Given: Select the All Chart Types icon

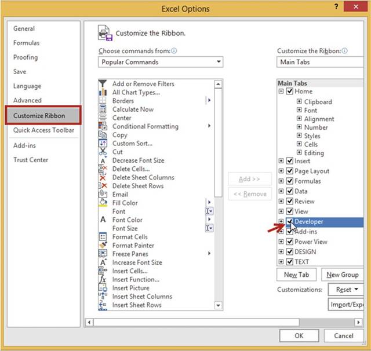Looking at the screenshot, I should tap(103, 92).
